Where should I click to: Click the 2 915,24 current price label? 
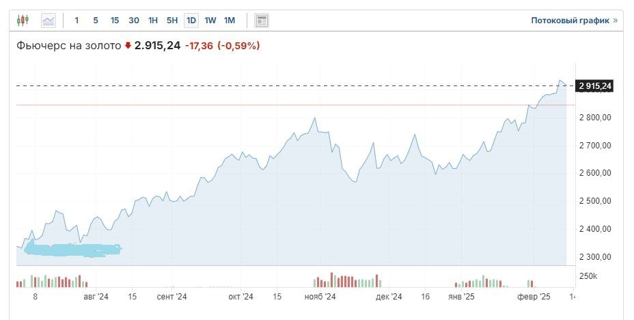pyautogui.click(x=595, y=85)
